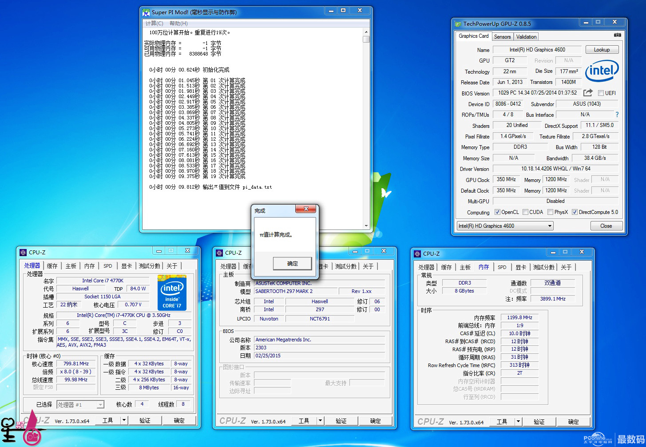
Task: Open 主板 tab in CPU-Z processor window
Action: 71,266
